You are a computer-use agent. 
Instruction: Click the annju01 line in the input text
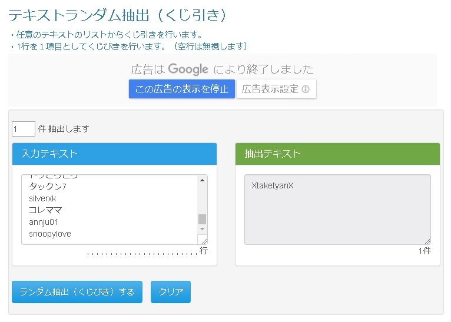coord(44,222)
